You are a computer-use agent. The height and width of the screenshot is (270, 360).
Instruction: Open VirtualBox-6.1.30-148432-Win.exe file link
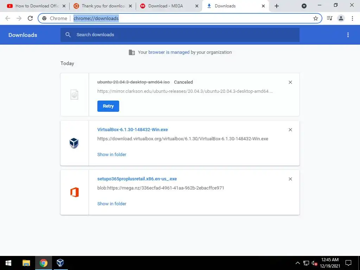pos(133,129)
